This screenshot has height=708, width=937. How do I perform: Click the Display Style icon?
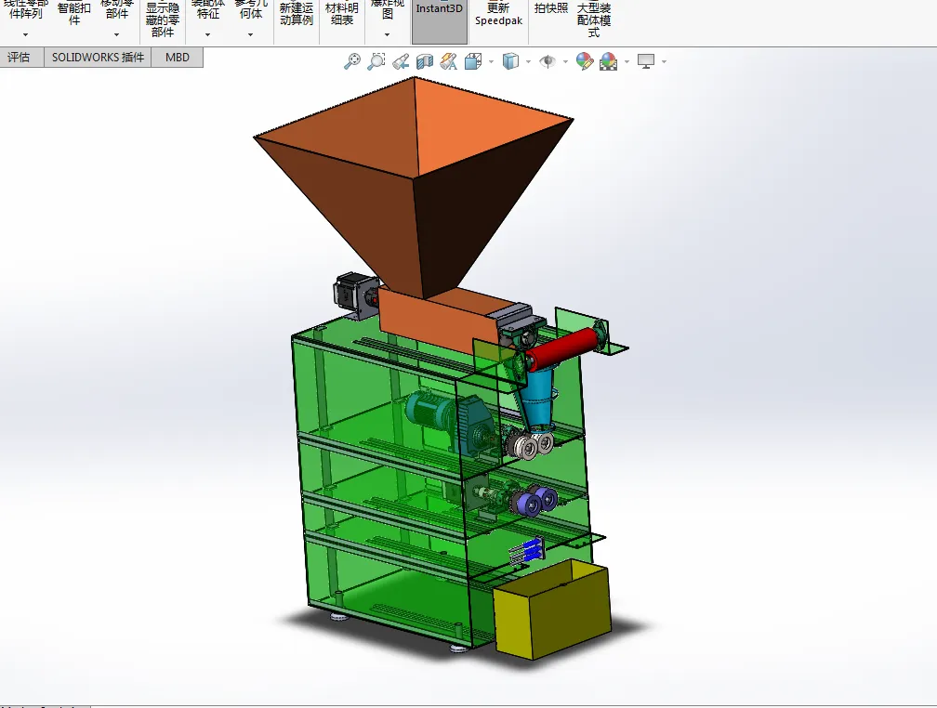click(511, 61)
